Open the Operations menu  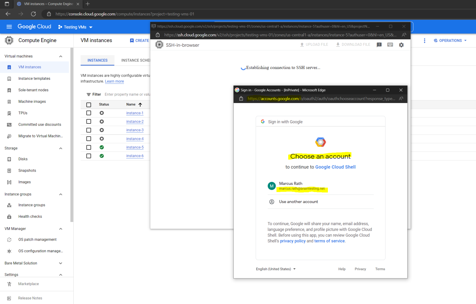pos(450,40)
